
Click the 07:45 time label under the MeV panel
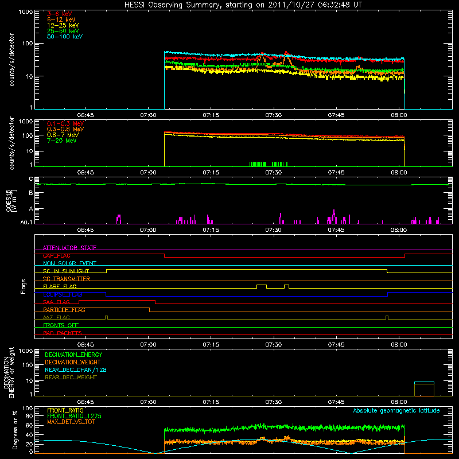(x=336, y=173)
